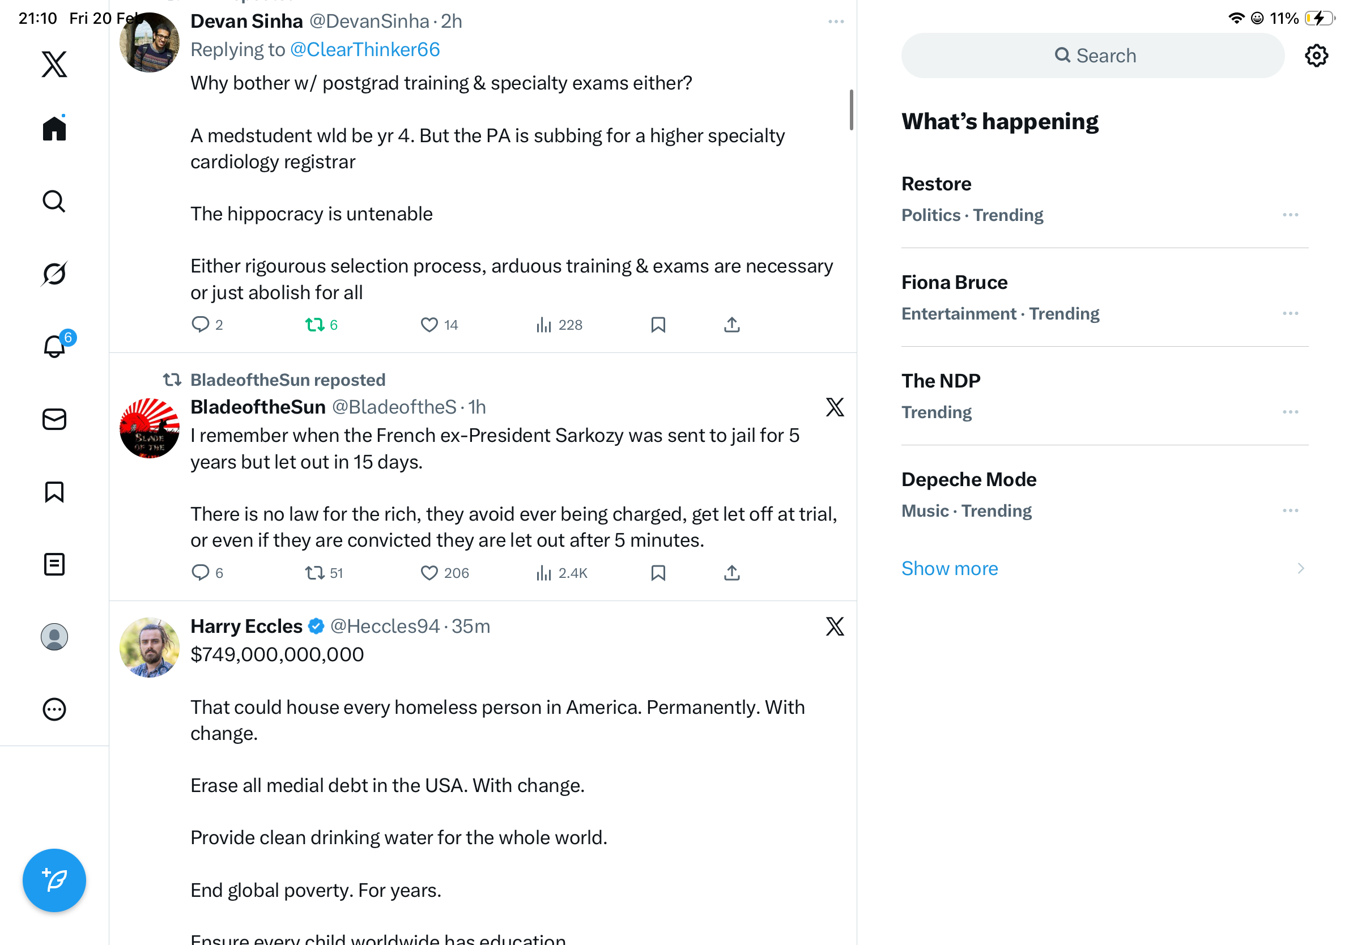Open Messages envelope in sidebar

(x=54, y=419)
